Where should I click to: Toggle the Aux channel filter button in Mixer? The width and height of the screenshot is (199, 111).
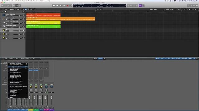pos(165,59)
